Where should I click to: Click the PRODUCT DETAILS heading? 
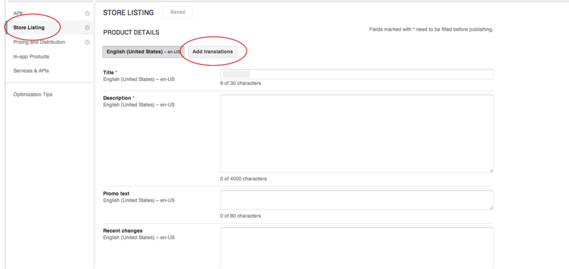pyautogui.click(x=131, y=33)
